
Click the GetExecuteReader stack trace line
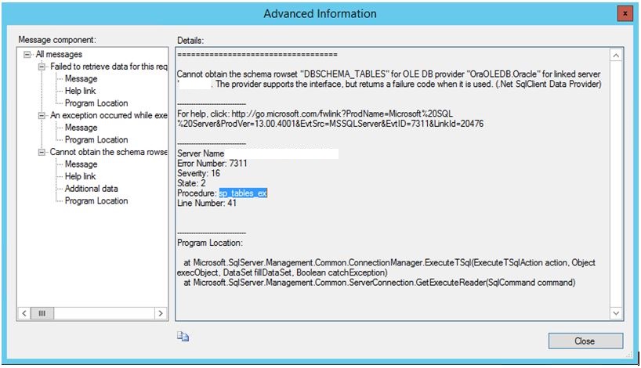pyautogui.click(x=379, y=282)
